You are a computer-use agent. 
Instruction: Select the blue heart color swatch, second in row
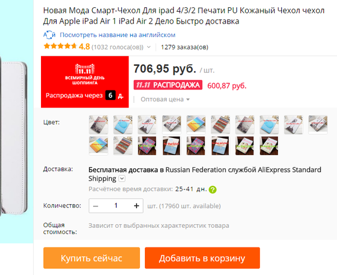(x=122, y=125)
